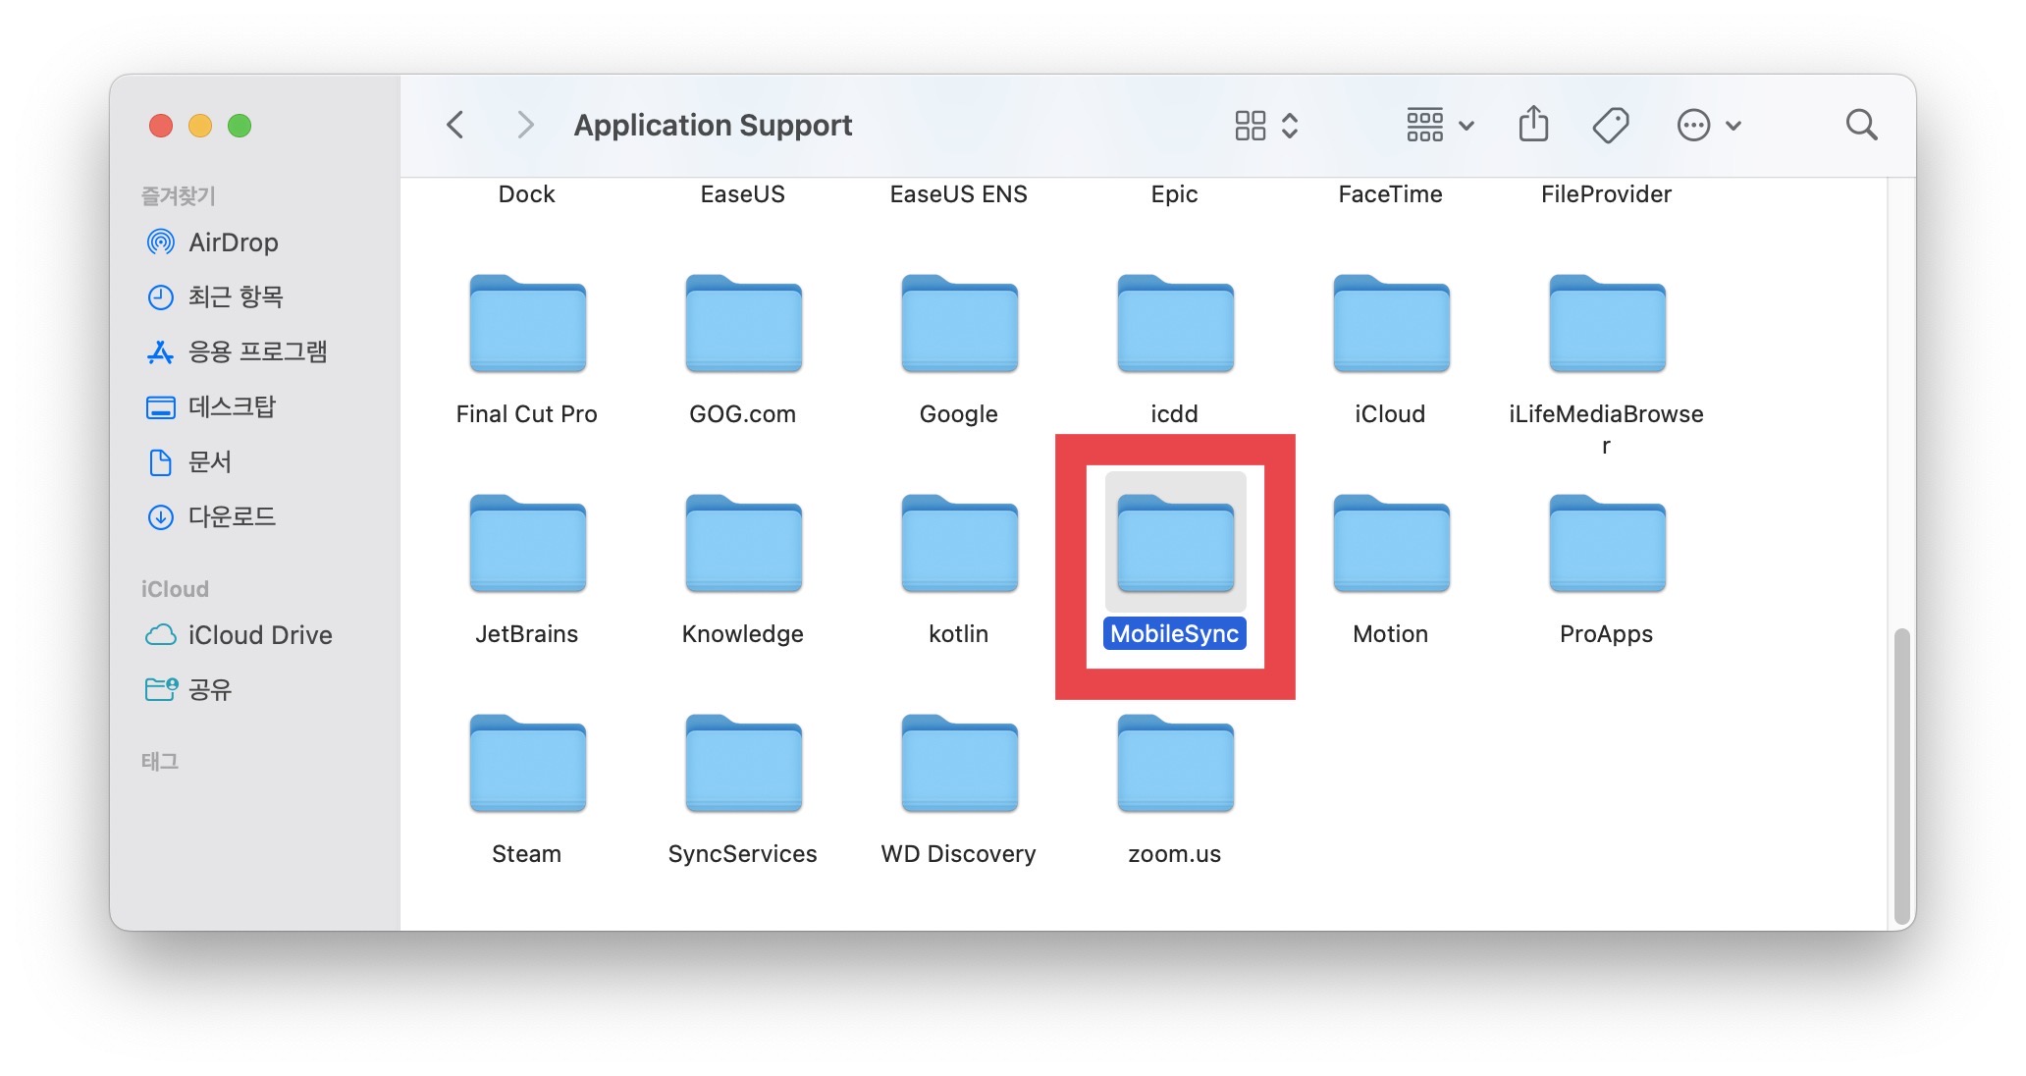This screenshot has width=2026, height=1076.
Task: Click the Tags toolbar icon
Action: [1610, 125]
